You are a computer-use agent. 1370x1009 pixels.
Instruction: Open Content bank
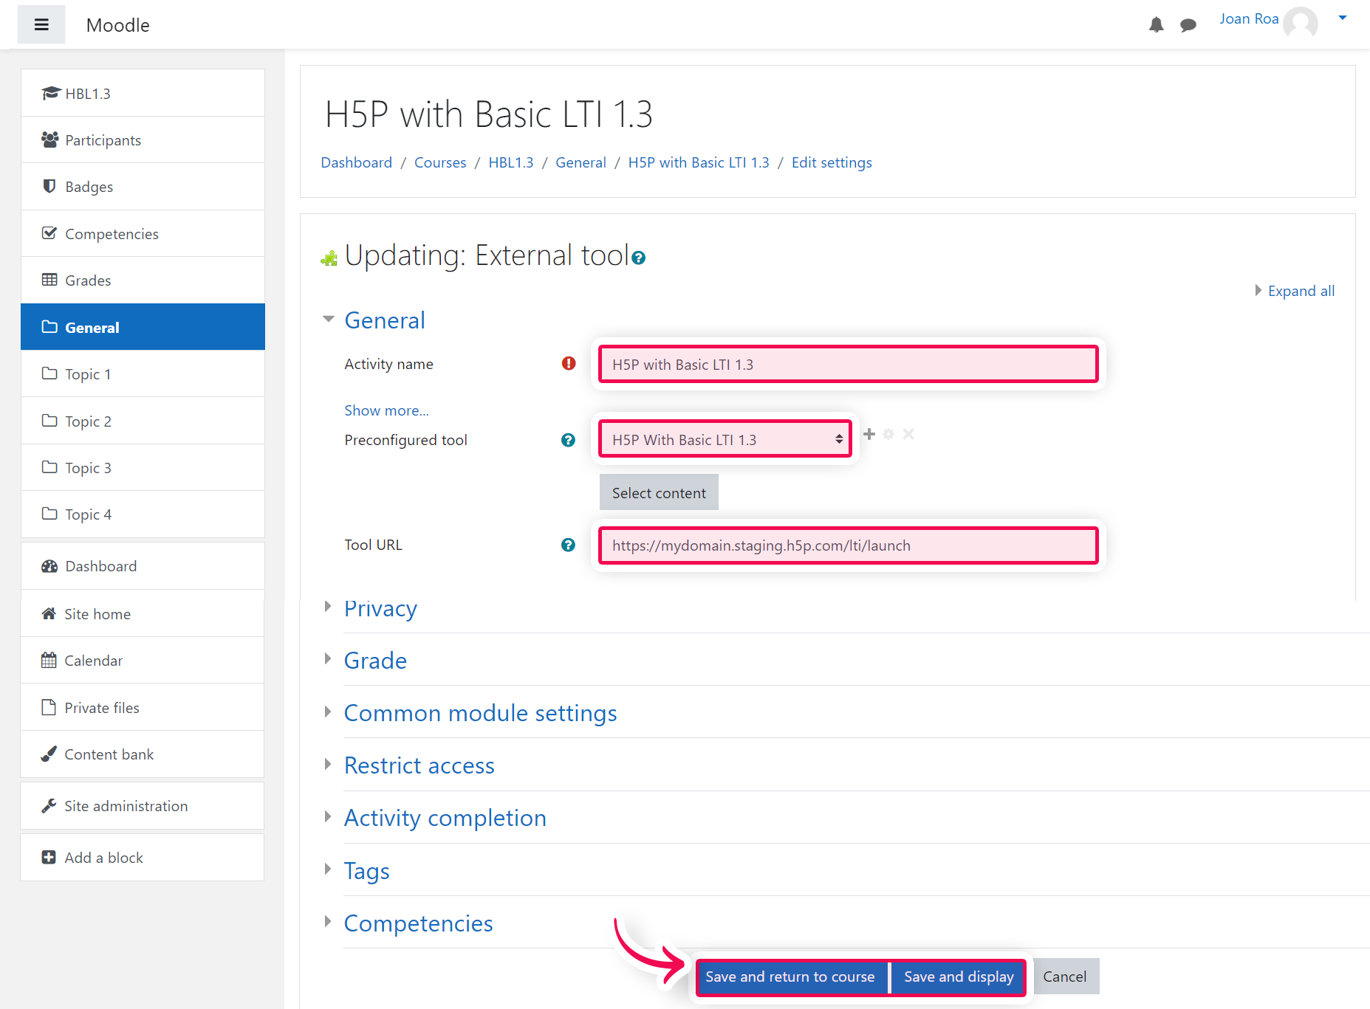tap(143, 754)
